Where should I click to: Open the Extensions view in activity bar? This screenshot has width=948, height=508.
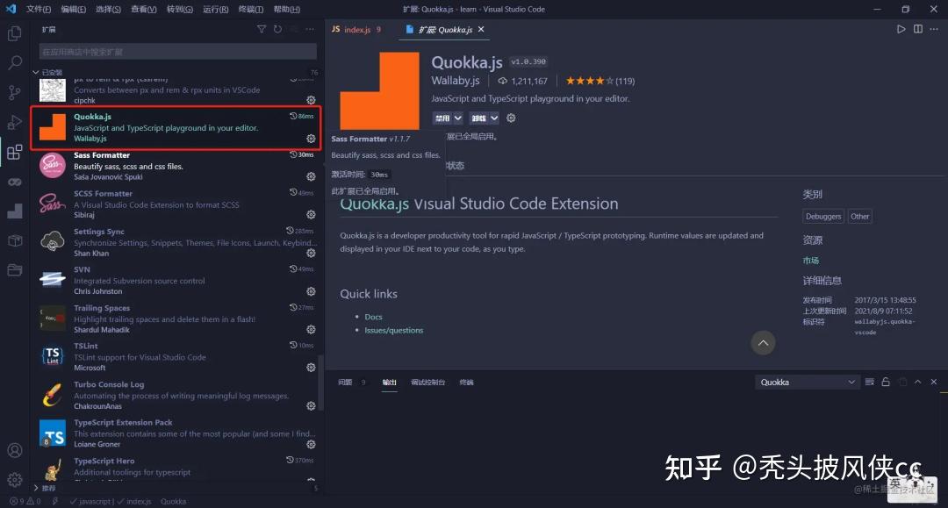click(15, 152)
